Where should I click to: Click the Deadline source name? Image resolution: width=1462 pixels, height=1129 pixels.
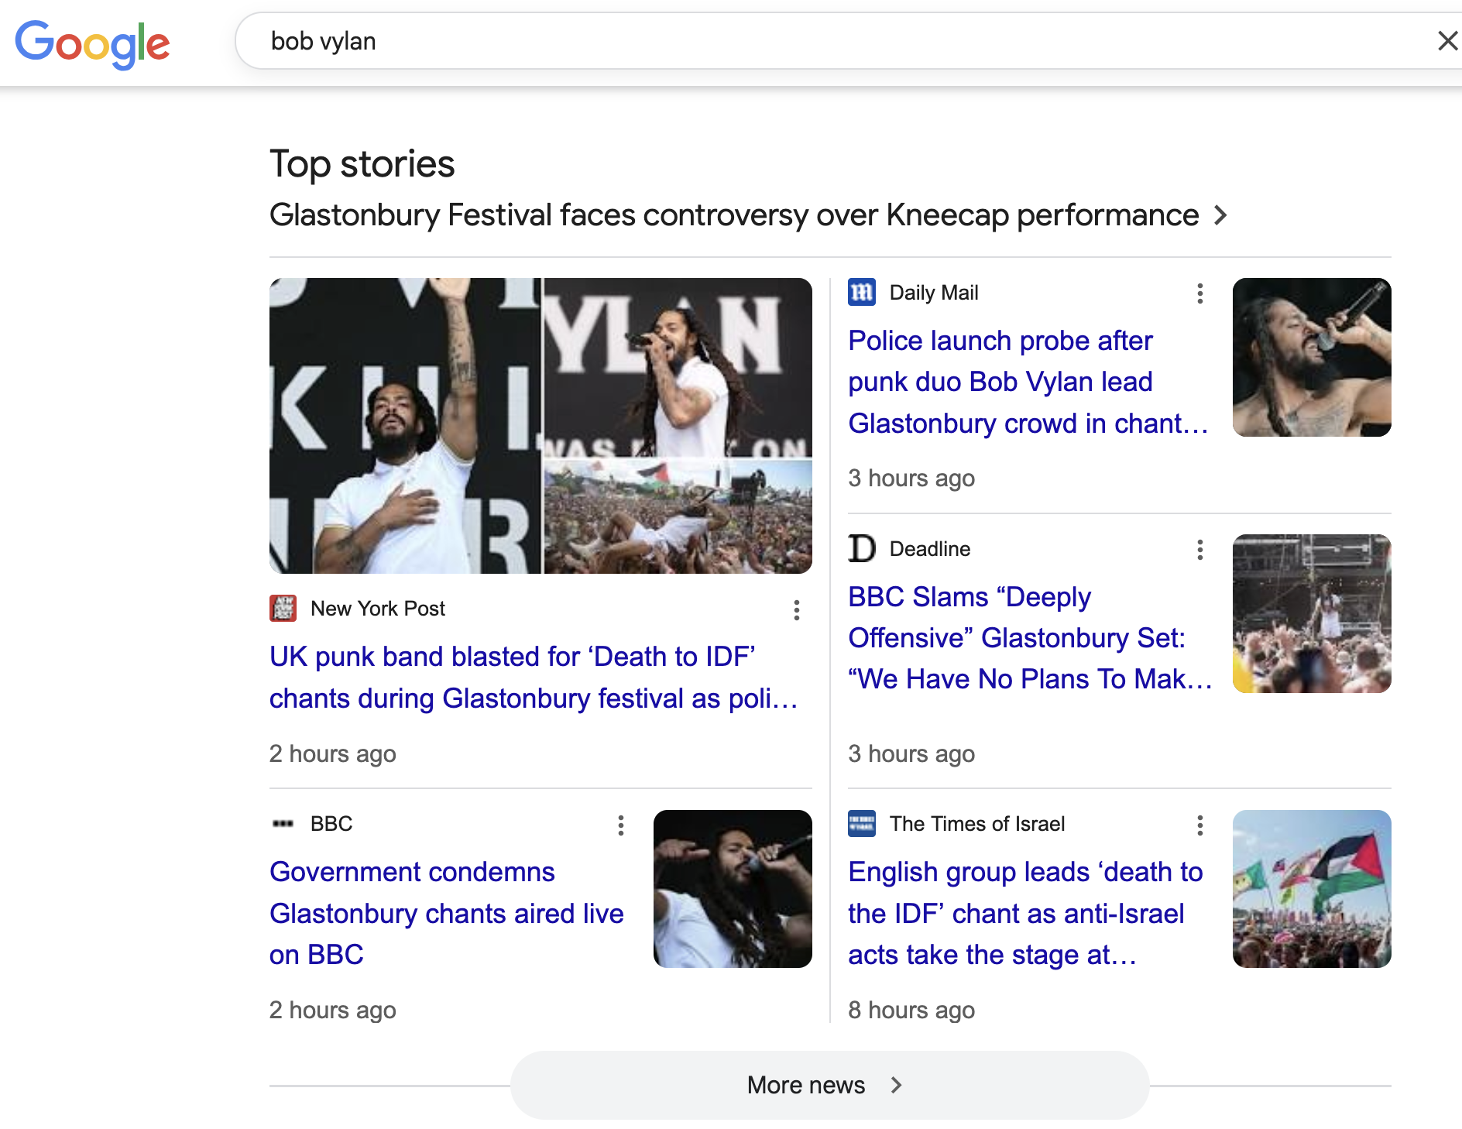pos(929,549)
